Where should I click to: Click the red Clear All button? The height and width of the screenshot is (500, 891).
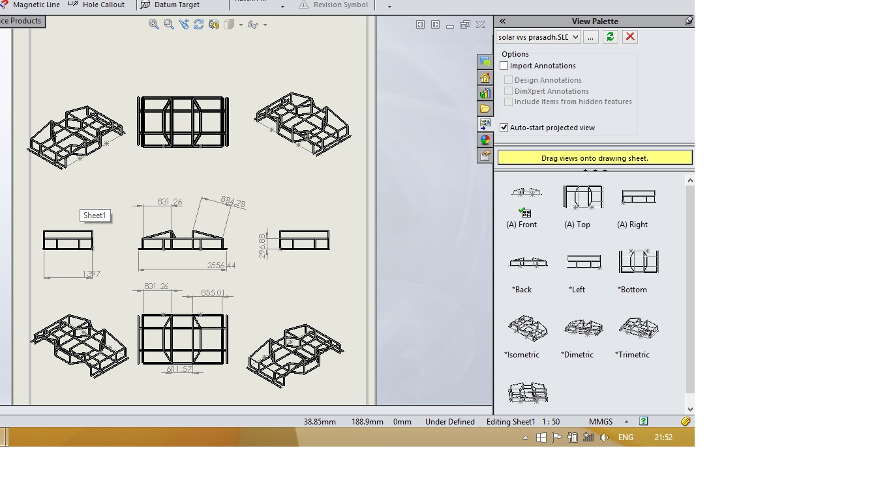coord(630,37)
